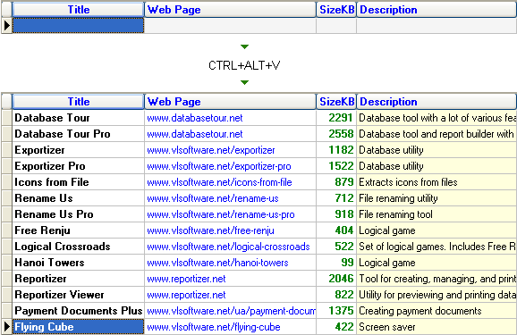This screenshot has width=517, height=335.
Task: Sort by the Title header in the lower grid
Action: coord(78,102)
